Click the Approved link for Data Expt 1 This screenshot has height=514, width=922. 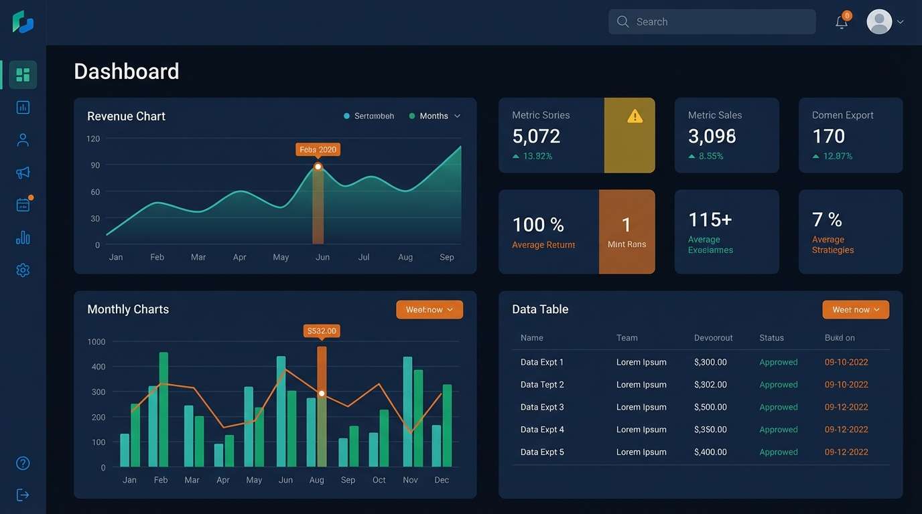tap(778, 362)
